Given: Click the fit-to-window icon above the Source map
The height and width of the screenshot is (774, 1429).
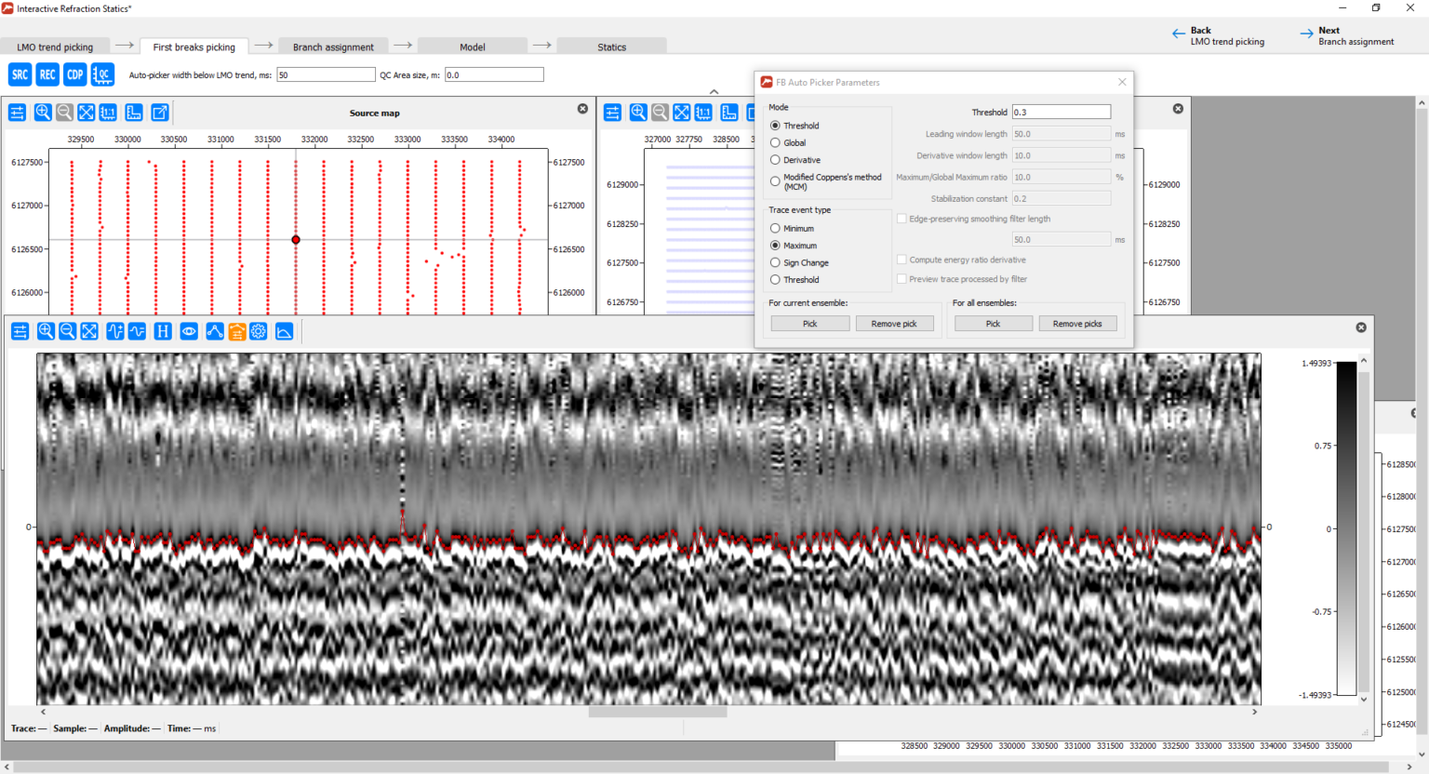Looking at the screenshot, I should coord(87,112).
